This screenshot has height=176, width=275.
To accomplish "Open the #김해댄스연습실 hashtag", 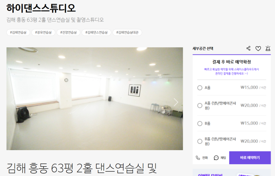I will pyautogui.click(x=97, y=33).
